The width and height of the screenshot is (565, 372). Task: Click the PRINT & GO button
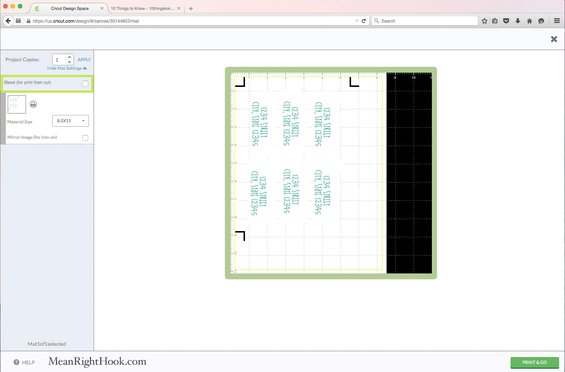(x=535, y=363)
